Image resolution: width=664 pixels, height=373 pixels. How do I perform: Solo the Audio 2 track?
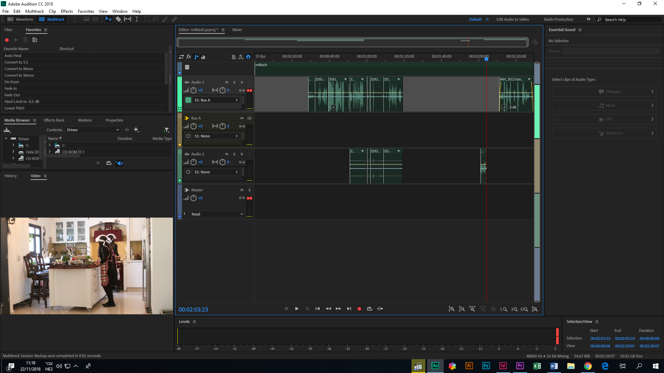pos(234,154)
